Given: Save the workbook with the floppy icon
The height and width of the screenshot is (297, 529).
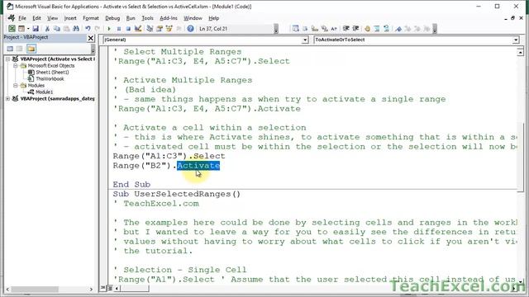Looking at the screenshot, I should [36, 29].
